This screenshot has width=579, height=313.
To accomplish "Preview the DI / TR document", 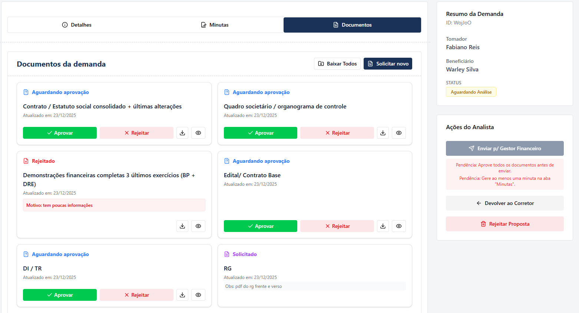I will click(198, 295).
